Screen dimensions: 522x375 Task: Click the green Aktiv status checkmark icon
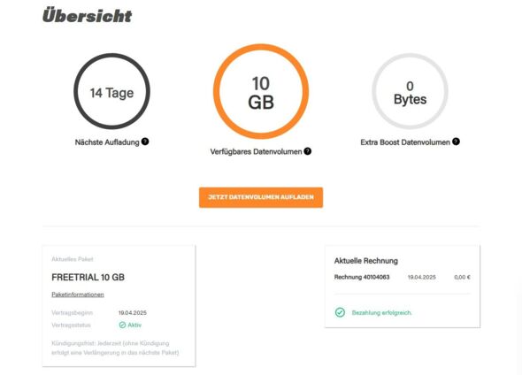[x=122, y=325]
